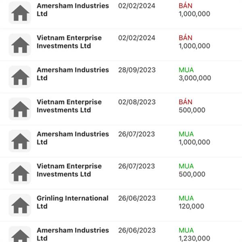Select house icon of Amersham 26/07/2023 transaction
The height and width of the screenshot is (242, 242).
20,141
